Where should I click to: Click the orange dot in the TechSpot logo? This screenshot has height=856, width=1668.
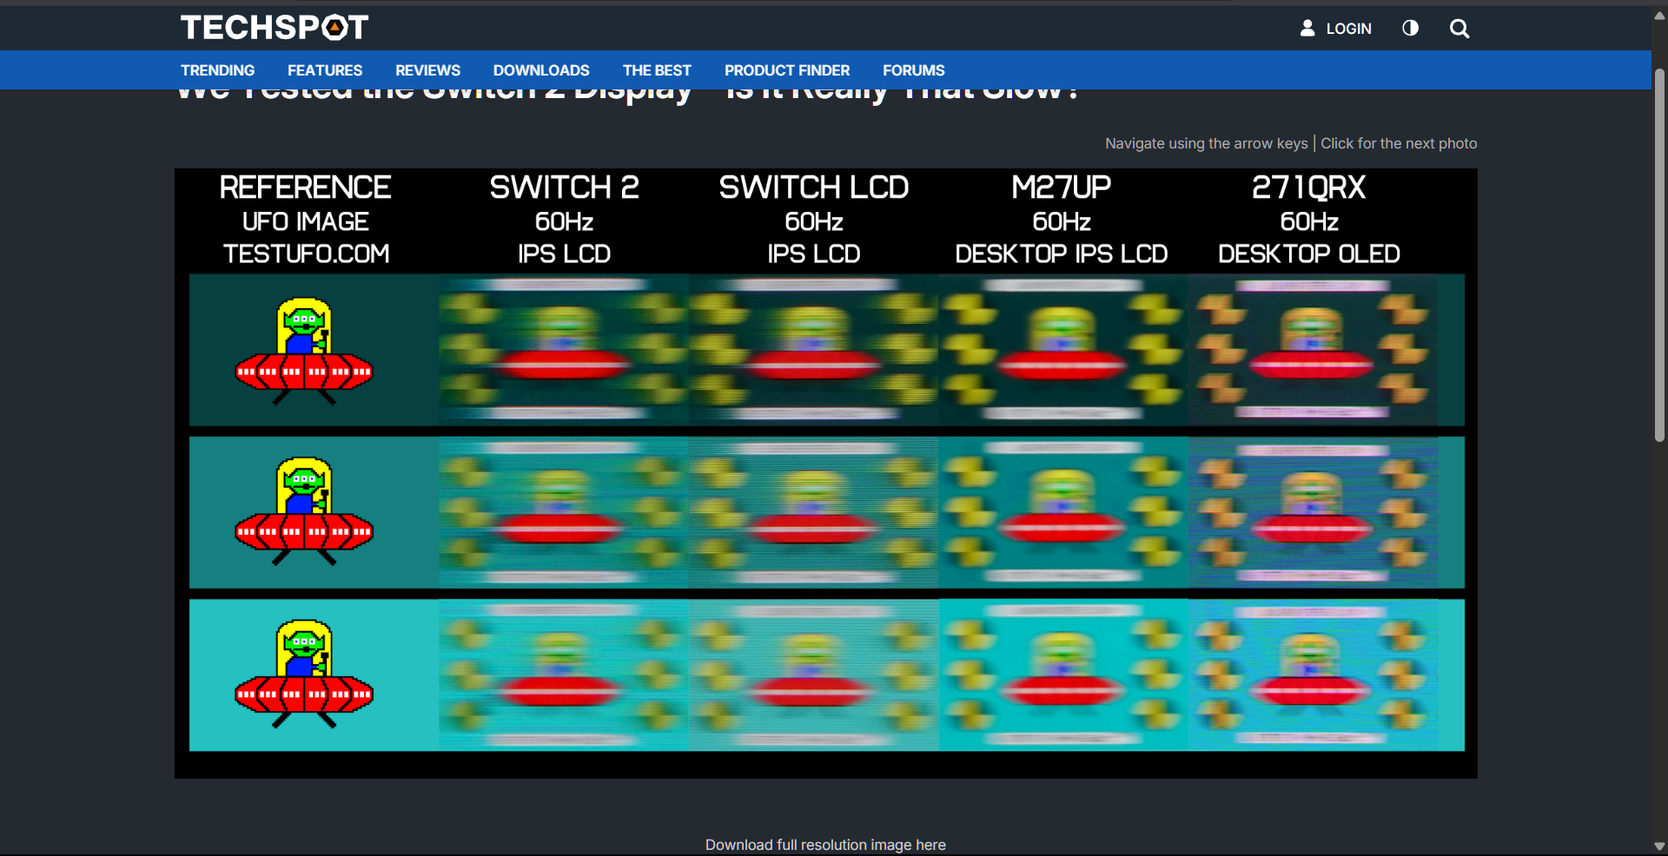point(335,27)
